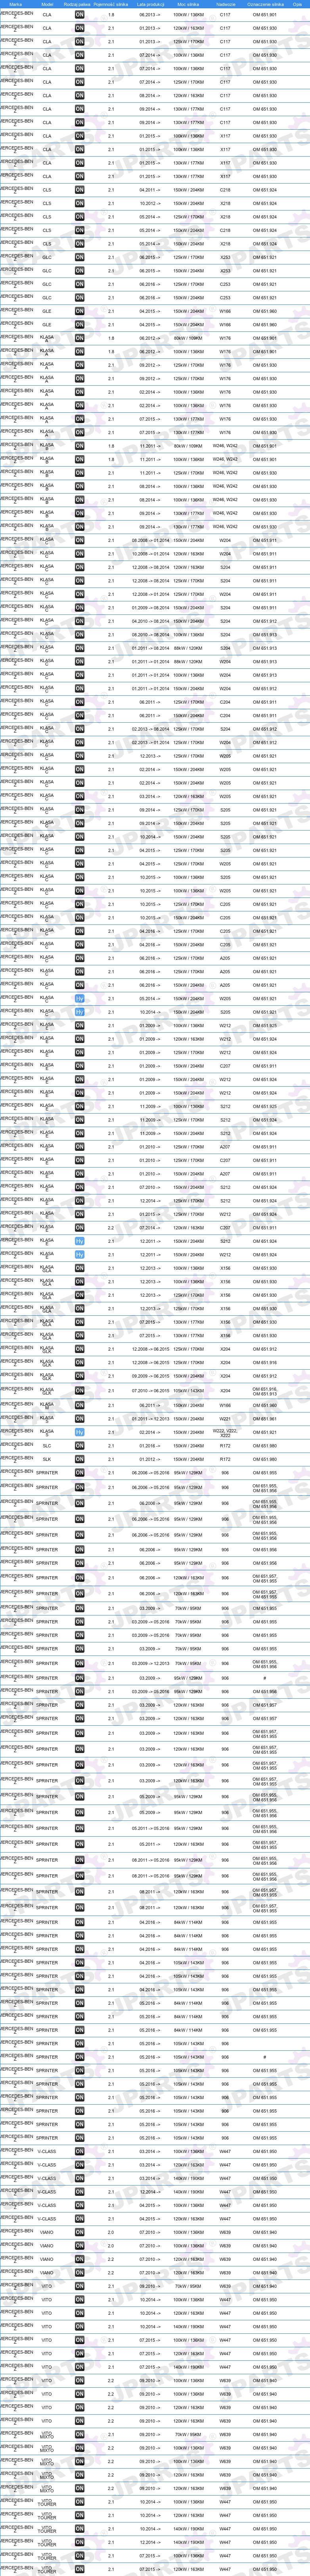Select the 04.2011 production date in CLS row
The width and height of the screenshot is (310, 2576).
149,190
